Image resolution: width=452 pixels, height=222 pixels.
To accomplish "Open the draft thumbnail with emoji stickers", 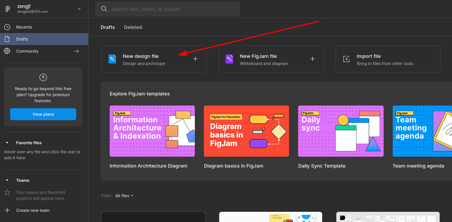I will [271, 217].
